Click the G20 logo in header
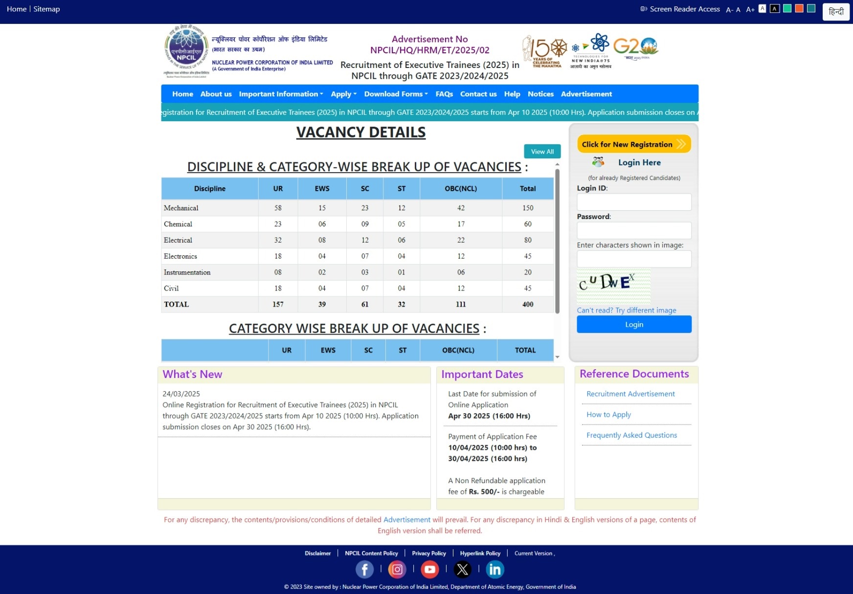Viewport: 853px width, 594px height. [636, 48]
